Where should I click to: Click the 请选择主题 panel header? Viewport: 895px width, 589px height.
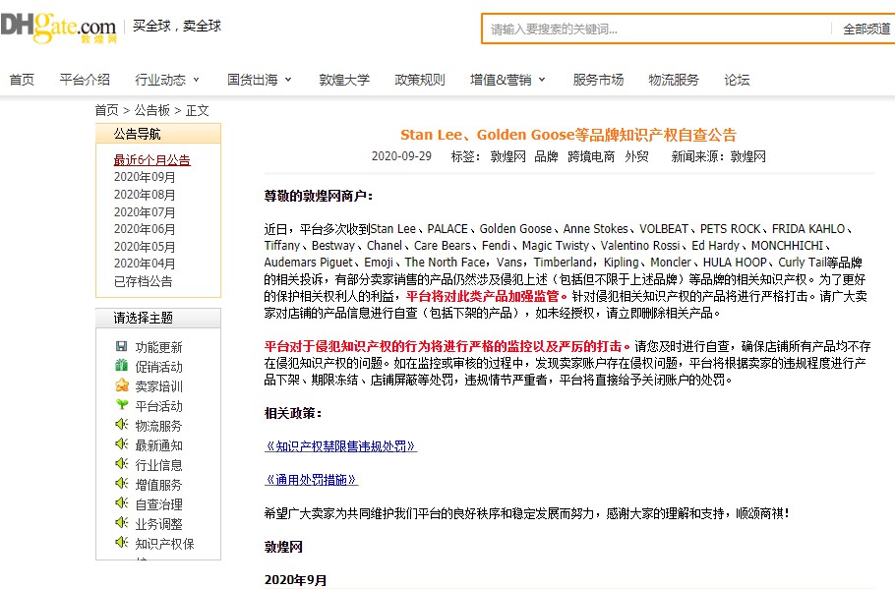coord(158,318)
